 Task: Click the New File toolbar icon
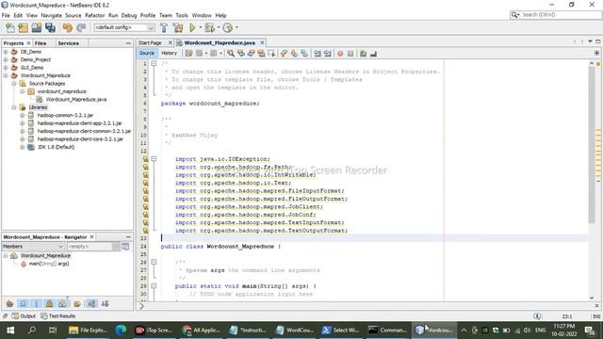(10, 27)
